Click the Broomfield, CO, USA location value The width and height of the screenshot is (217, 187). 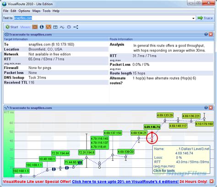(x=45, y=49)
